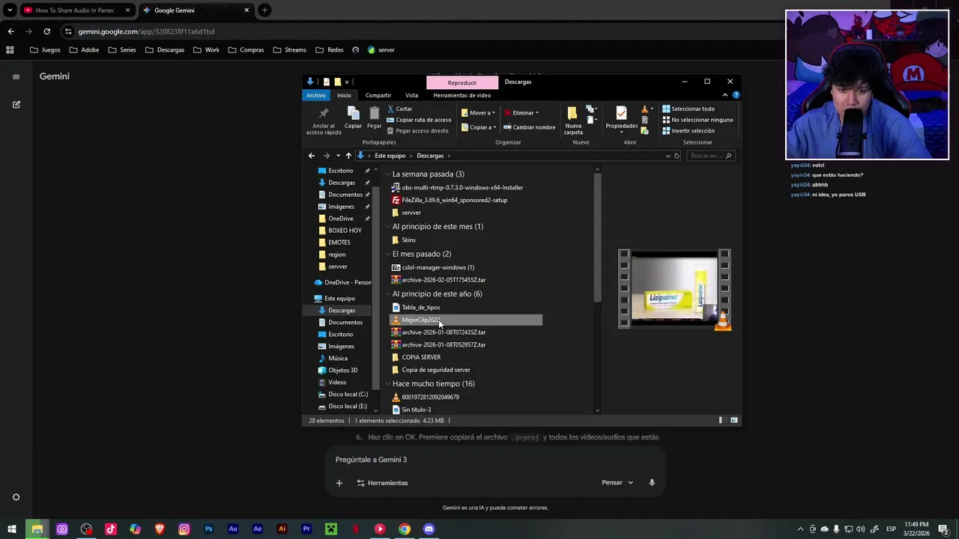959x539 pixels.
Task: Collapse the Al principio de este mes group
Action: click(x=387, y=227)
